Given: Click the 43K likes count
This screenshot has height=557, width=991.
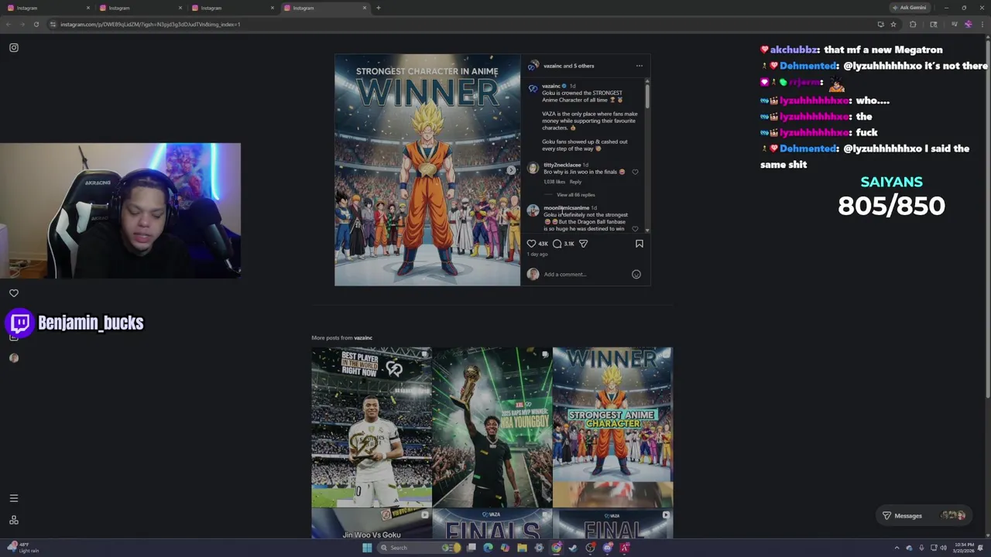Looking at the screenshot, I should coord(543,244).
